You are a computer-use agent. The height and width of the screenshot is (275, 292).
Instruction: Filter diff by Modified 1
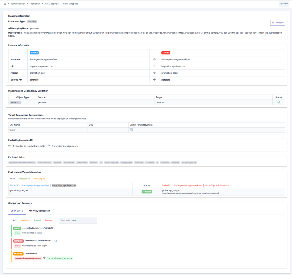[25, 220]
